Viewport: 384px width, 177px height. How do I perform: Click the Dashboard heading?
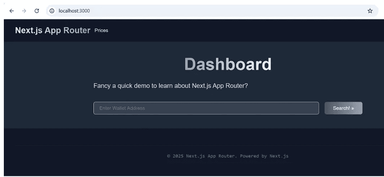point(228,64)
